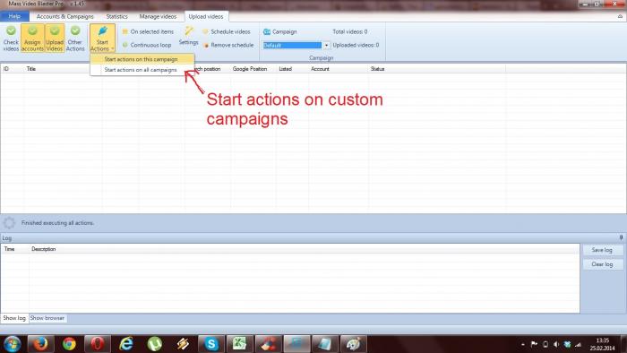The width and height of the screenshot is (627, 353).
Task: Click the Clear log button
Action: pyautogui.click(x=602, y=264)
